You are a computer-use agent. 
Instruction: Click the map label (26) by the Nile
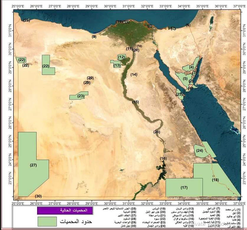[157, 132]
